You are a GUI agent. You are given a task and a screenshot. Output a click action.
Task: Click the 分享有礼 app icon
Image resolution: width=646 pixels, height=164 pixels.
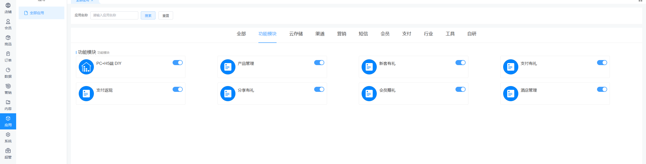(228, 94)
